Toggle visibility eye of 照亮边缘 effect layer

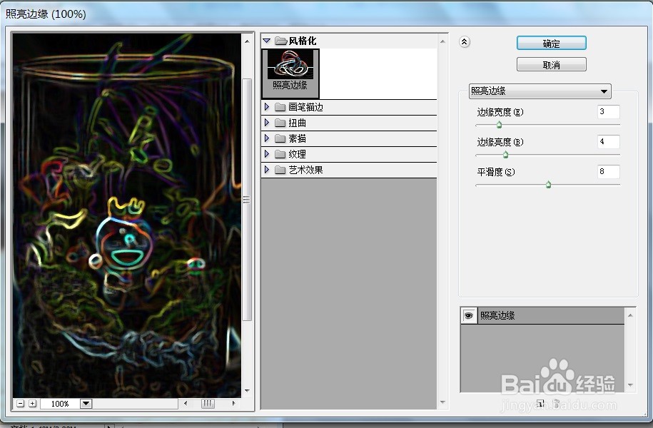468,315
